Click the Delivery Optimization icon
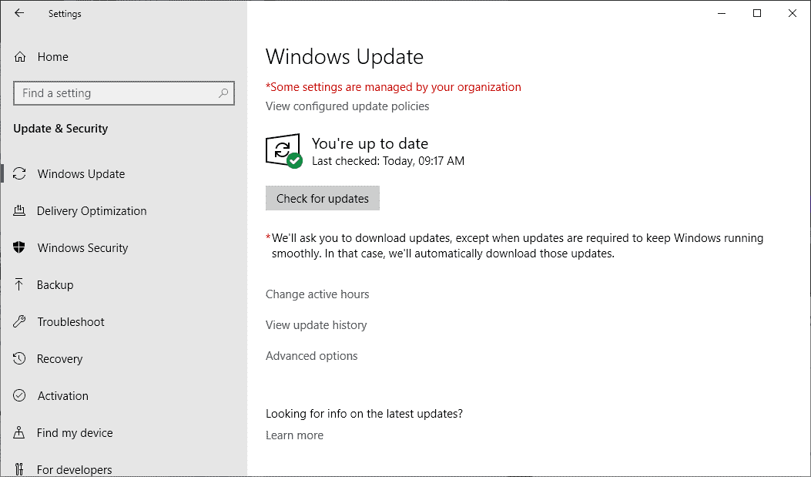Image resolution: width=811 pixels, height=477 pixels. coord(20,211)
